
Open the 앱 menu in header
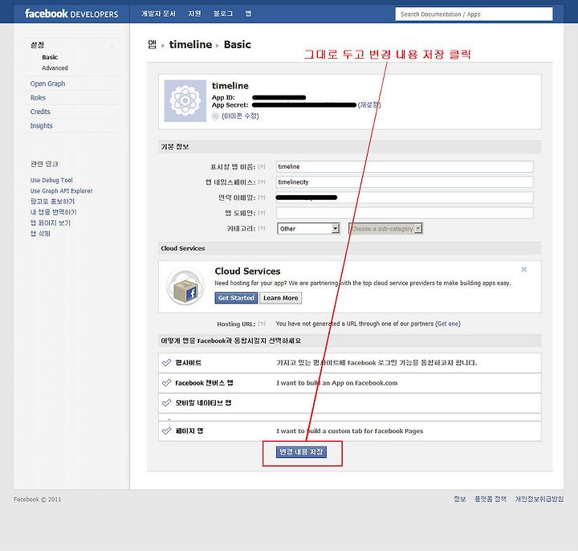(248, 14)
